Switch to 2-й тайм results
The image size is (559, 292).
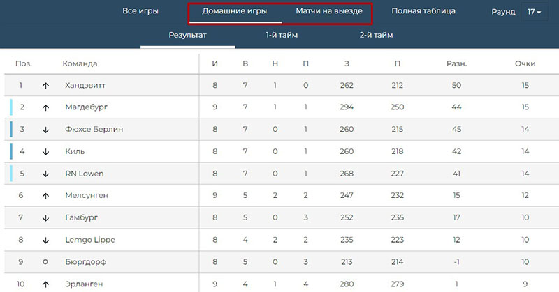click(x=376, y=35)
